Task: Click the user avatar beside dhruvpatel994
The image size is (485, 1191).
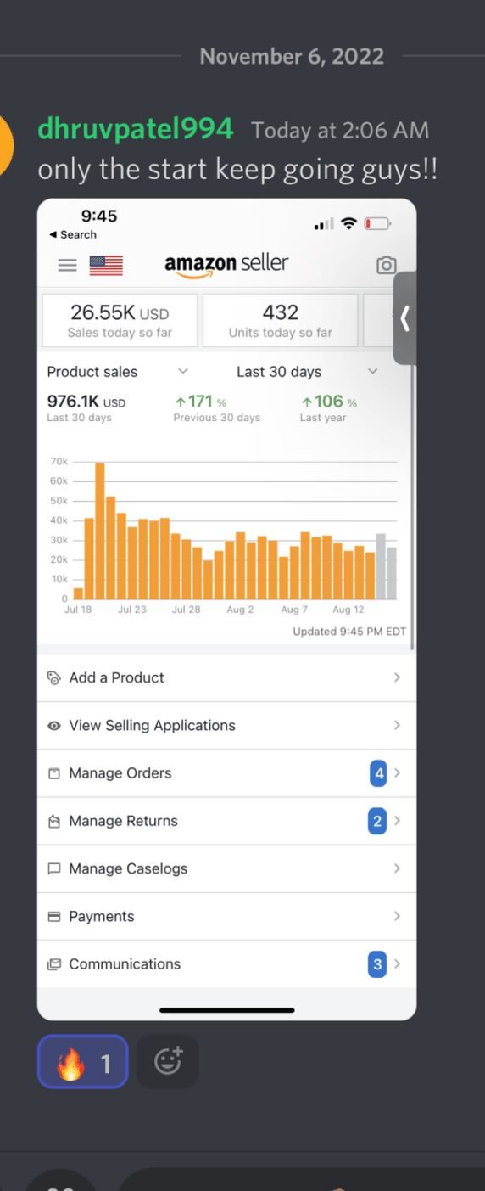Action: click(7, 144)
